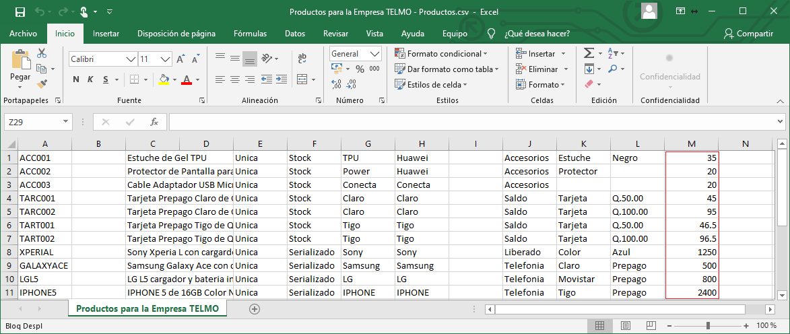Image resolution: width=790 pixels, height=334 pixels.
Task: Open Dar formato como tabla dropdown
Action: [x=447, y=69]
